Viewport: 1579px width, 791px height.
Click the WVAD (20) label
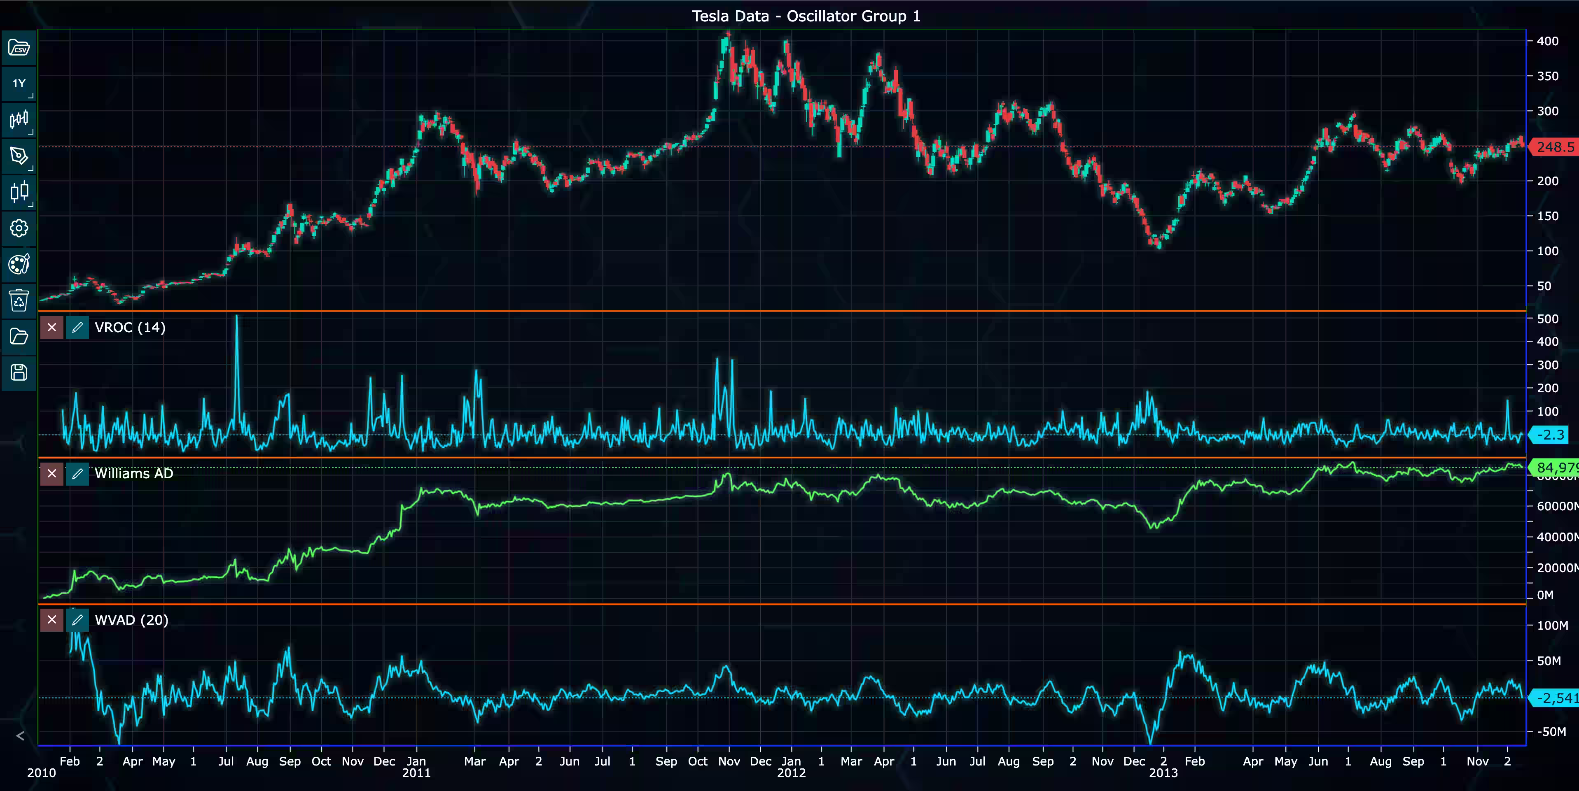pos(131,619)
